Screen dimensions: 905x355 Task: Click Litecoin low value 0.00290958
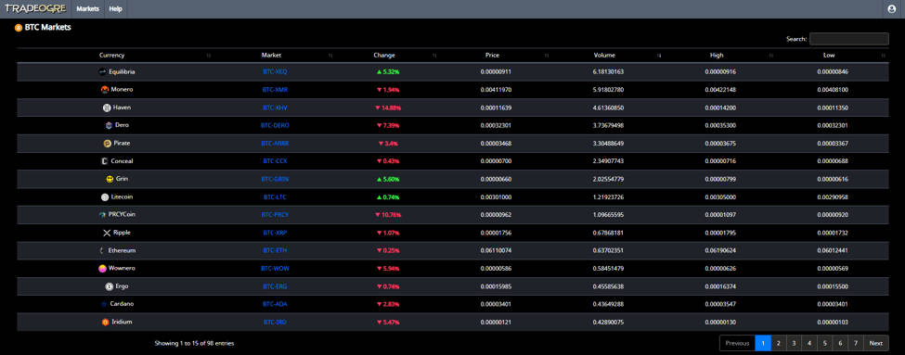tap(833, 197)
